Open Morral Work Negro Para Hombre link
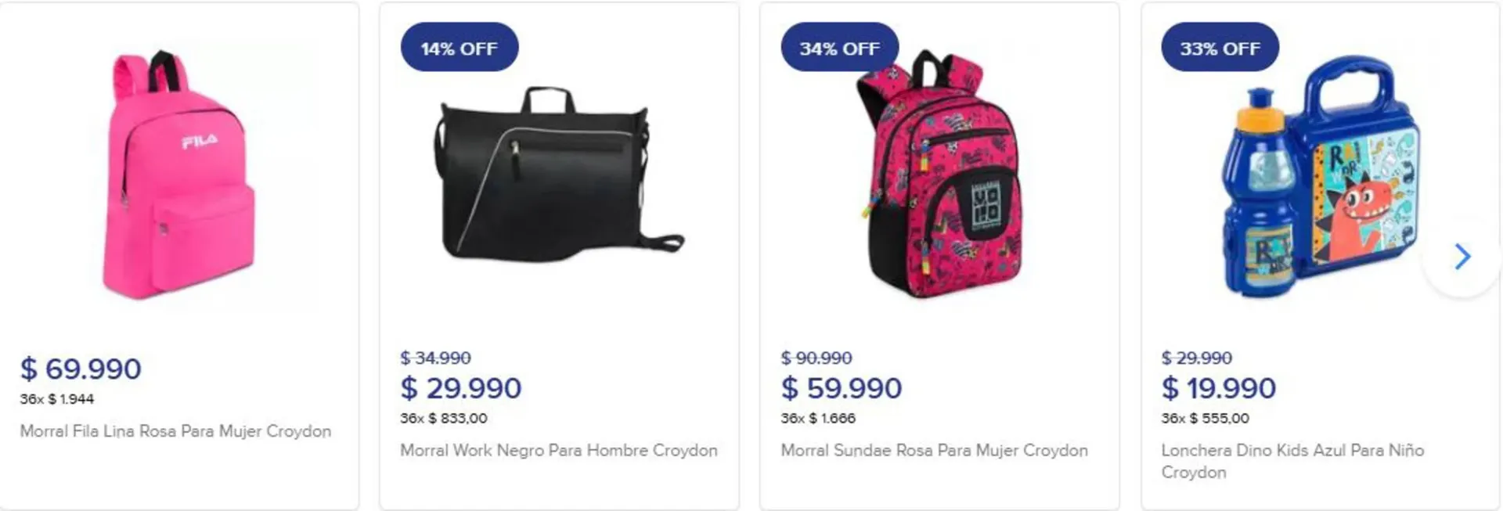 point(558,451)
